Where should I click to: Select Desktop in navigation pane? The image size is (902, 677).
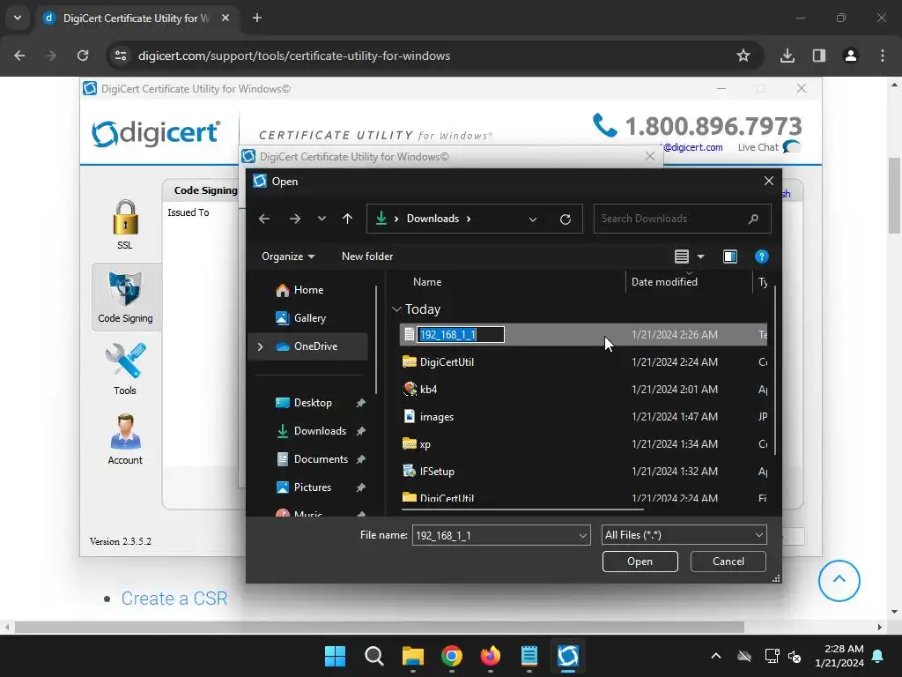313,403
